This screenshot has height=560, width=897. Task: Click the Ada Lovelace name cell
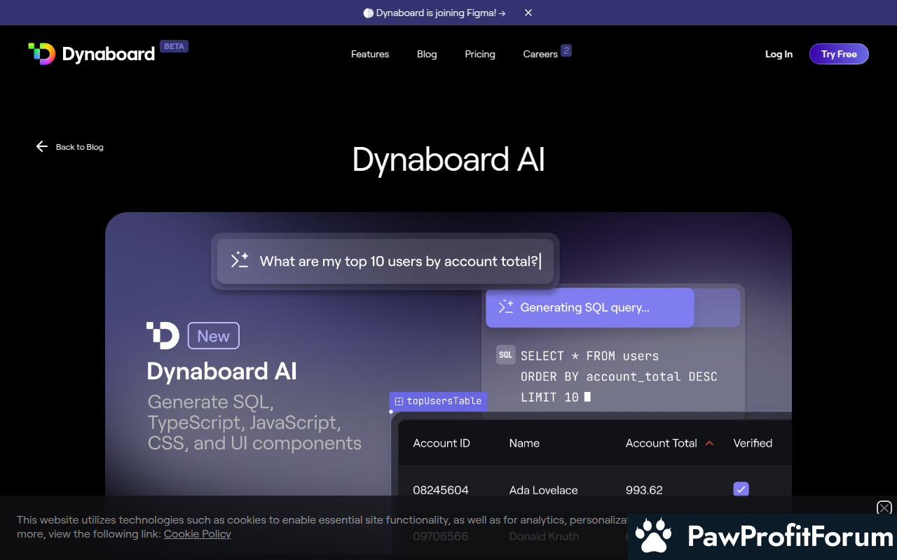coord(544,490)
